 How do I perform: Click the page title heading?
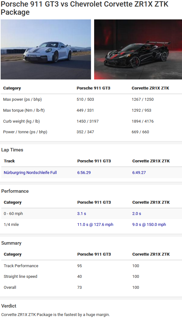coord(84,8)
